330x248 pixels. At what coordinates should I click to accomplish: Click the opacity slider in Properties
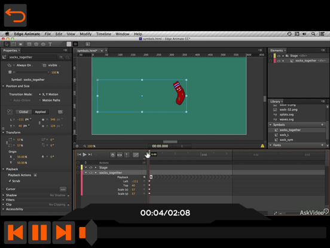tap(33, 72)
